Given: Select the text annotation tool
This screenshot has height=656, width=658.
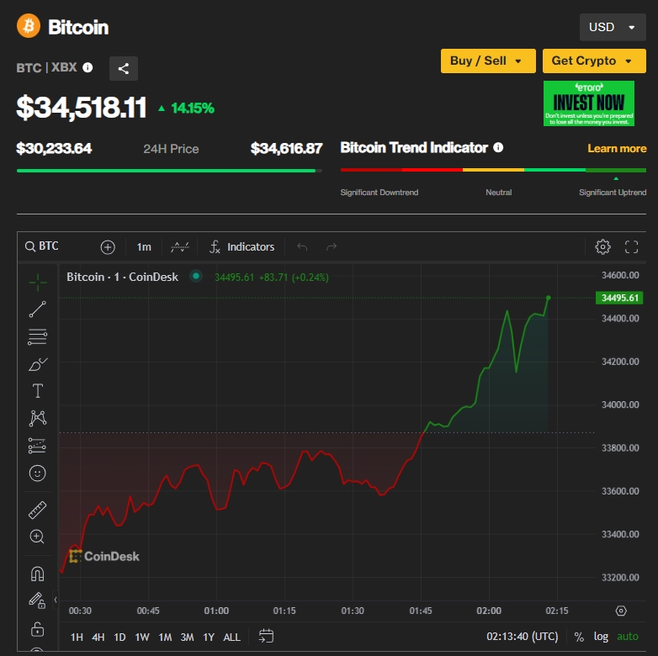Looking at the screenshot, I should [38, 391].
